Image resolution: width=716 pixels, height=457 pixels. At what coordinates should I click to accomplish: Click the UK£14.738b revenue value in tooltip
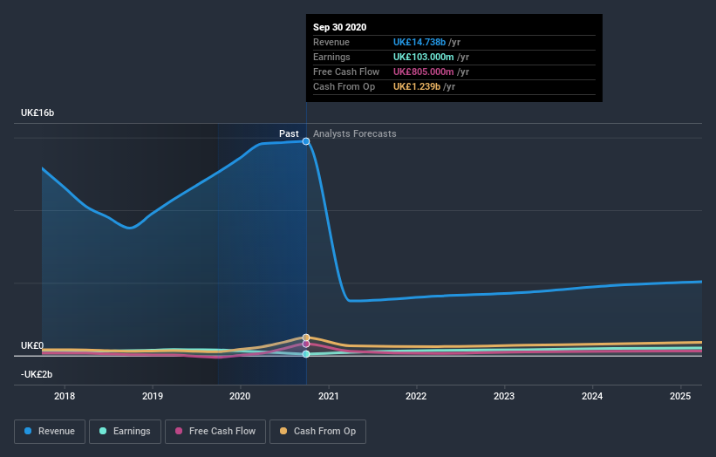click(419, 42)
